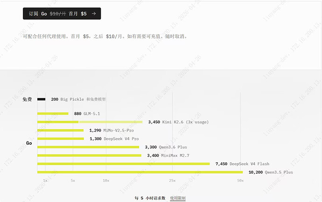Click the DeepSeek V4 Flash yellow bar
The height and width of the screenshot is (202, 322).
124,164
